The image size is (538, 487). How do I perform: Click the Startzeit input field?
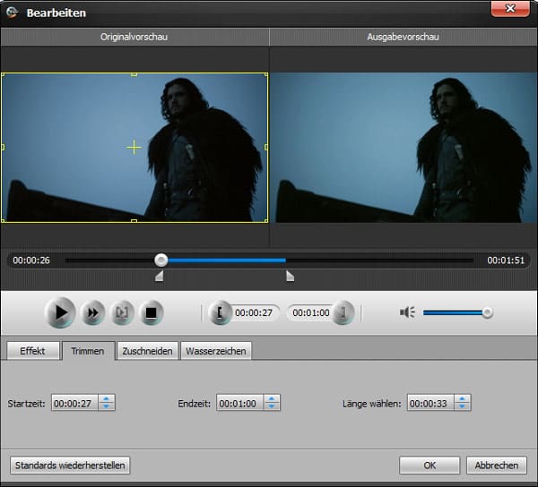pyautogui.click(x=74, y=403)
